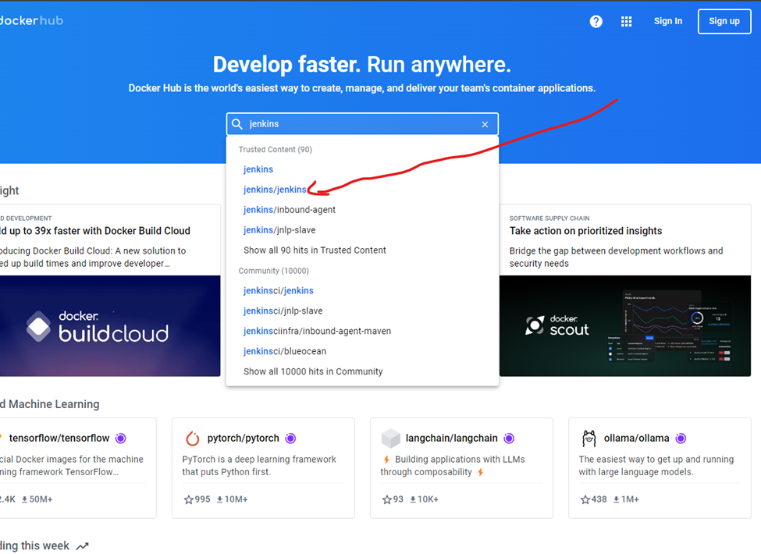Open the pytorch/pytorch card title
The image size is (761, 554).
pyautogui.click(x=244, y=438)
